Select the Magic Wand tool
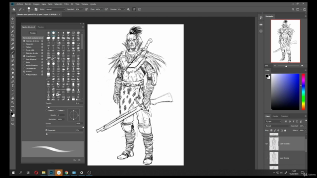 coord(12,31)
